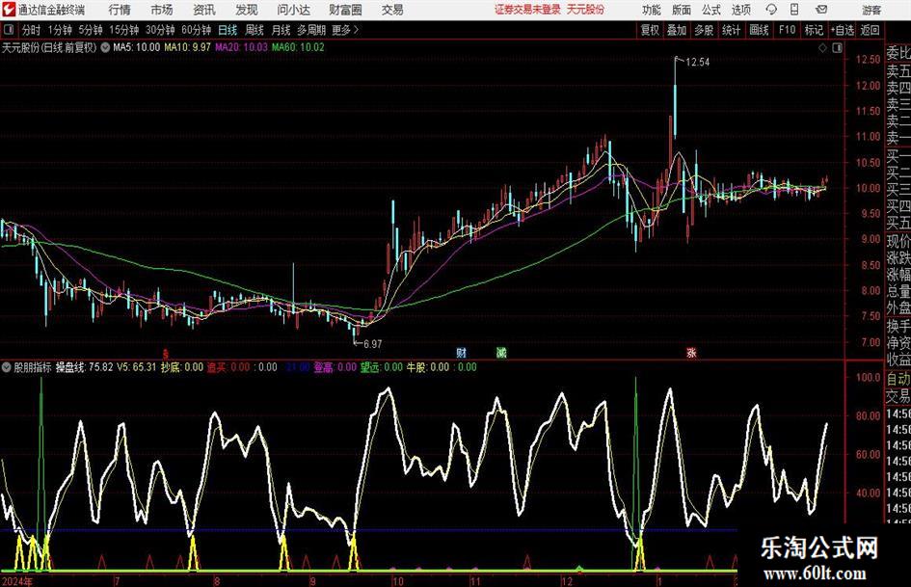The height and width of the screenshot is (587, 911).
Task: Click the 画线 drawing tools button
Action: tap(759, 30)
